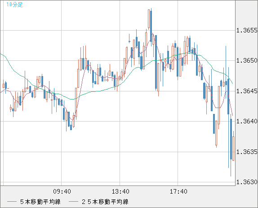This screenshot has width=258, height=208.
Task: Click the 1.3645 price axis label
Action: pyautogui.click(x=247, y=91)
